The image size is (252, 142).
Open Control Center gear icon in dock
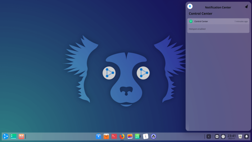click(x=153, y=136)
